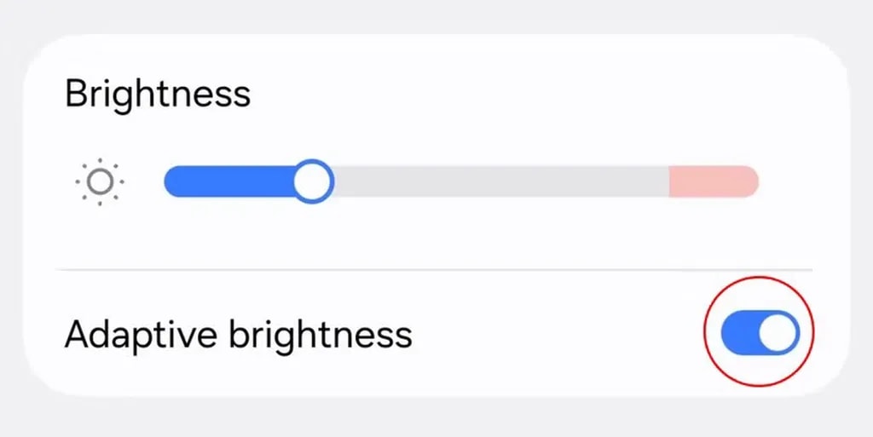Click the "Brightness" heading text
873x437 pixels.
coord(158,93)
